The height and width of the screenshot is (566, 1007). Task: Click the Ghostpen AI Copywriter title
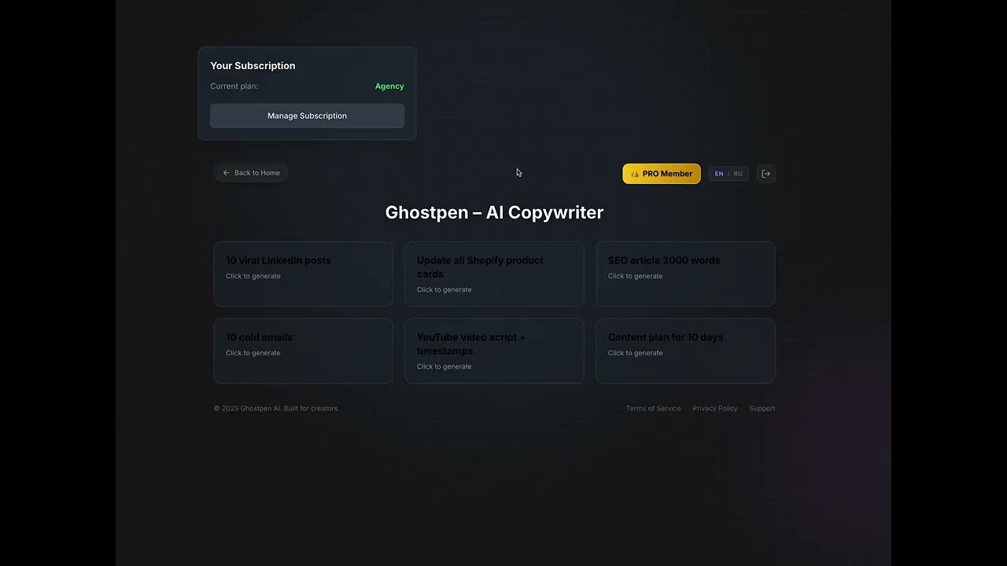pos(494,211)
